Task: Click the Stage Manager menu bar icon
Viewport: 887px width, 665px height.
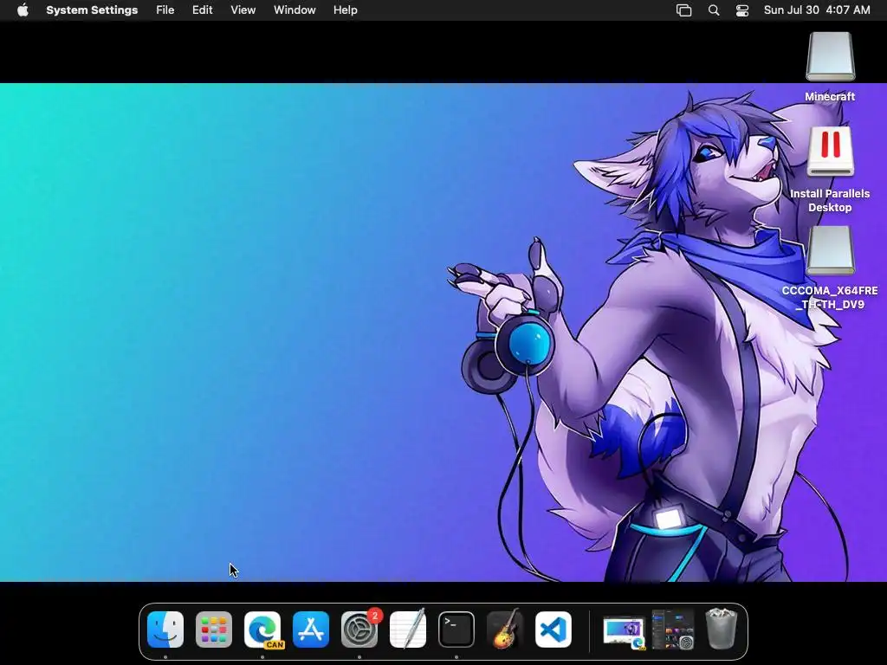Action: [x=684, y=10]
